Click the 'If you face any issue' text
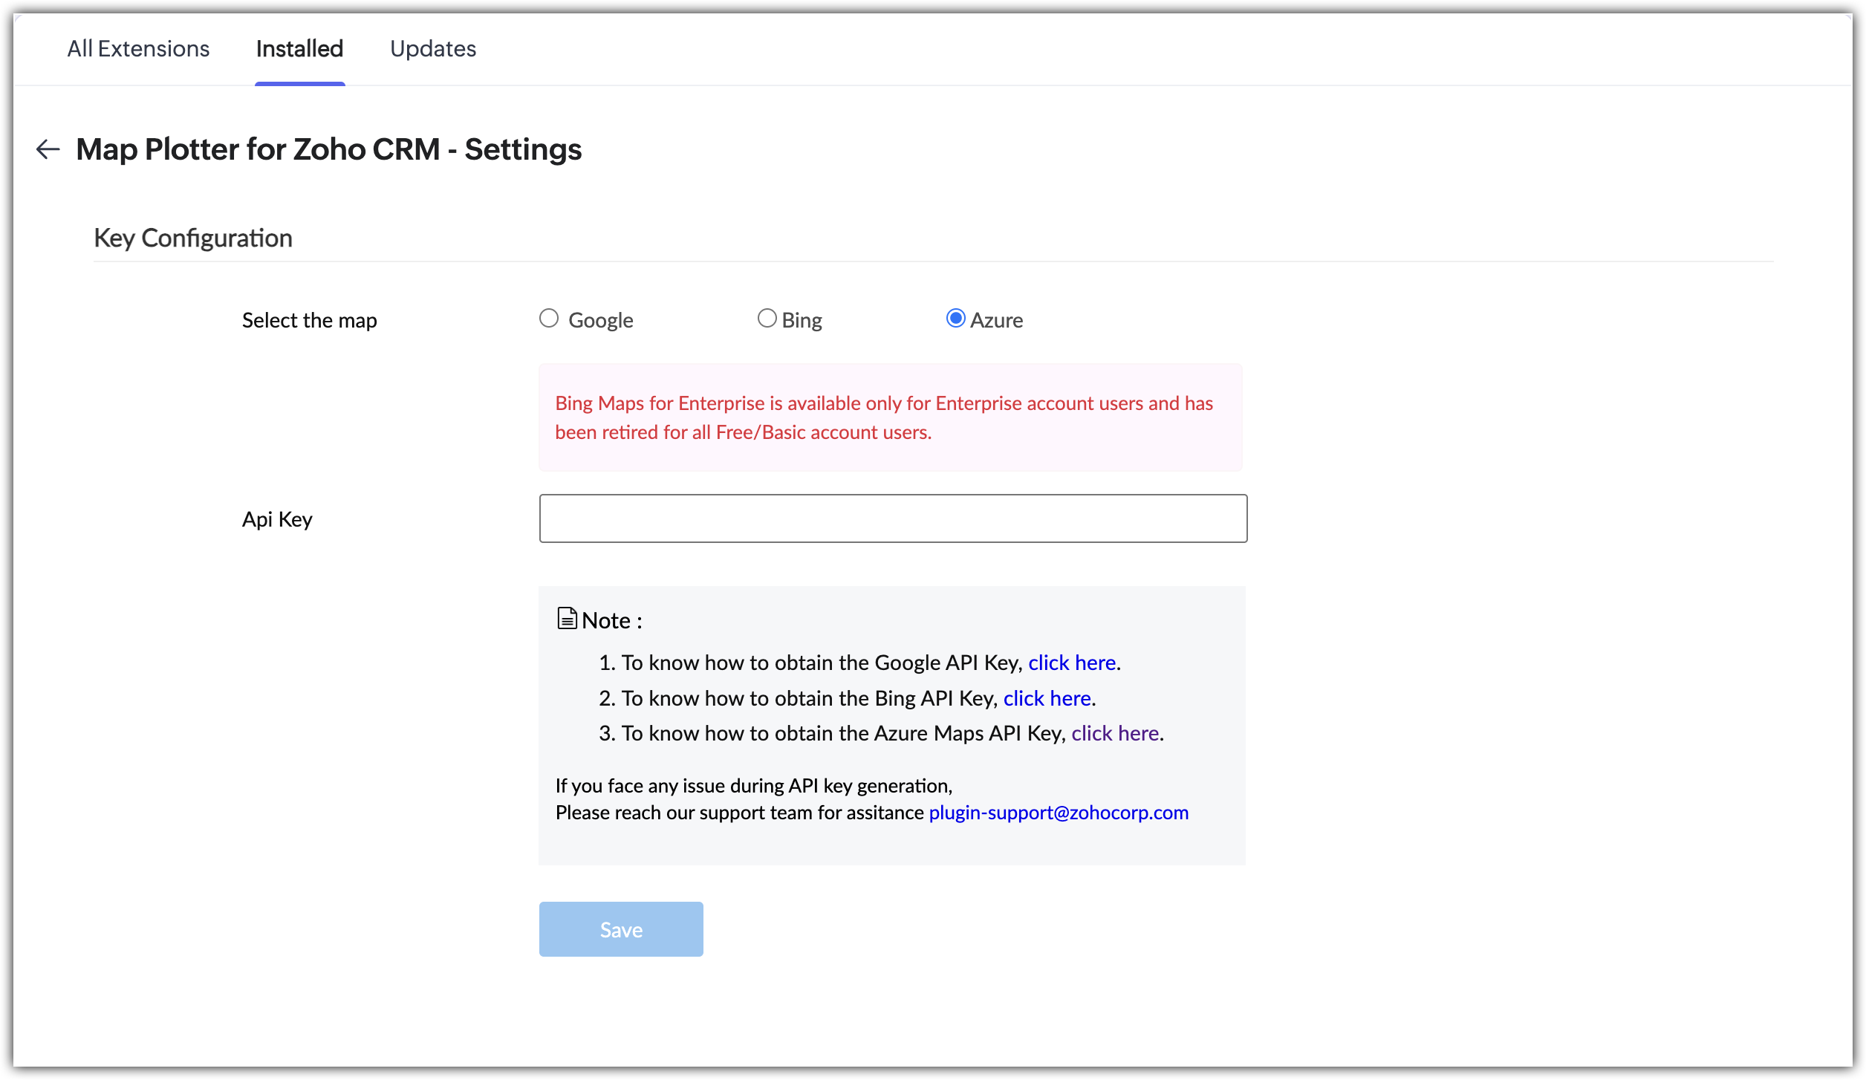 754,786
